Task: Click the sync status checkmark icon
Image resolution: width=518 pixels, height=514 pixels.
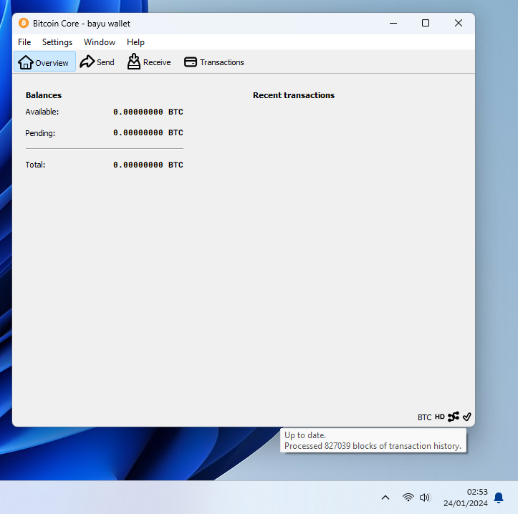Action: (467, 417)
